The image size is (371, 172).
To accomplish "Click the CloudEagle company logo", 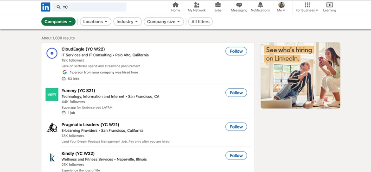I will pos(52,53).
